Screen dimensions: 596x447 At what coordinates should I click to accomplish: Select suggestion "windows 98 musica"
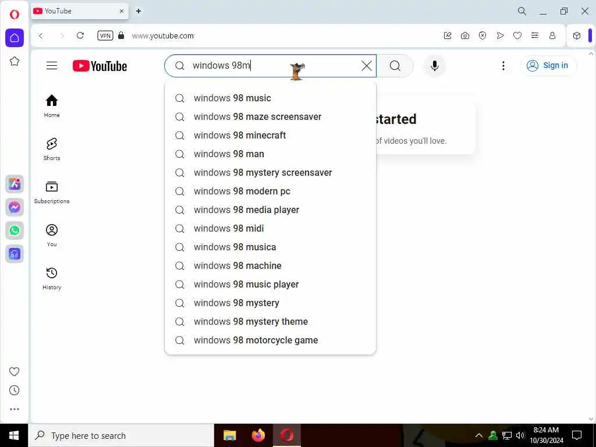pos(270,247)
